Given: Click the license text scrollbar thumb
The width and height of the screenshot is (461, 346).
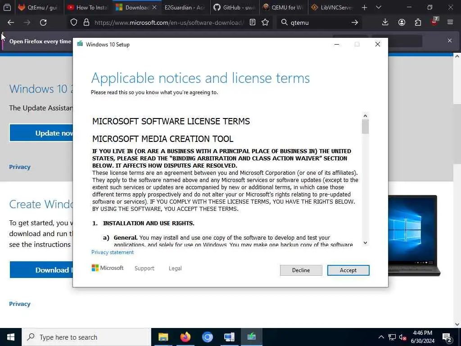Looking at the screenshot, I should pyautogui.click(x=365, y=127).
